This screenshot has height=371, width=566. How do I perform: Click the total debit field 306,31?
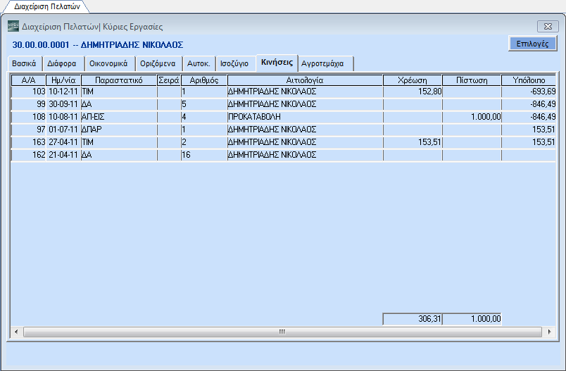(x=413, y=319)
